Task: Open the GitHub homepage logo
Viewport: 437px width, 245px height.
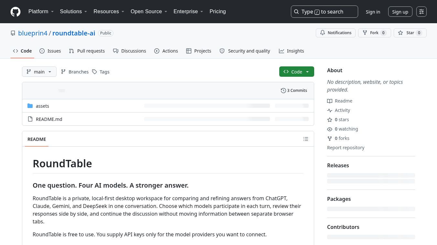Action: pyautogui.click(x=16, y=12)
